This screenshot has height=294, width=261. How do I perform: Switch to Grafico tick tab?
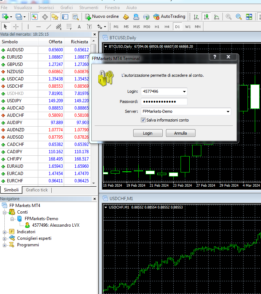[37, 190]
